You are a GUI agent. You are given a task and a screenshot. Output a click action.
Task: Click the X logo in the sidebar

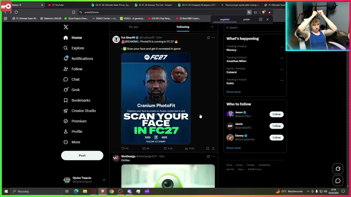tap(66, 27)
